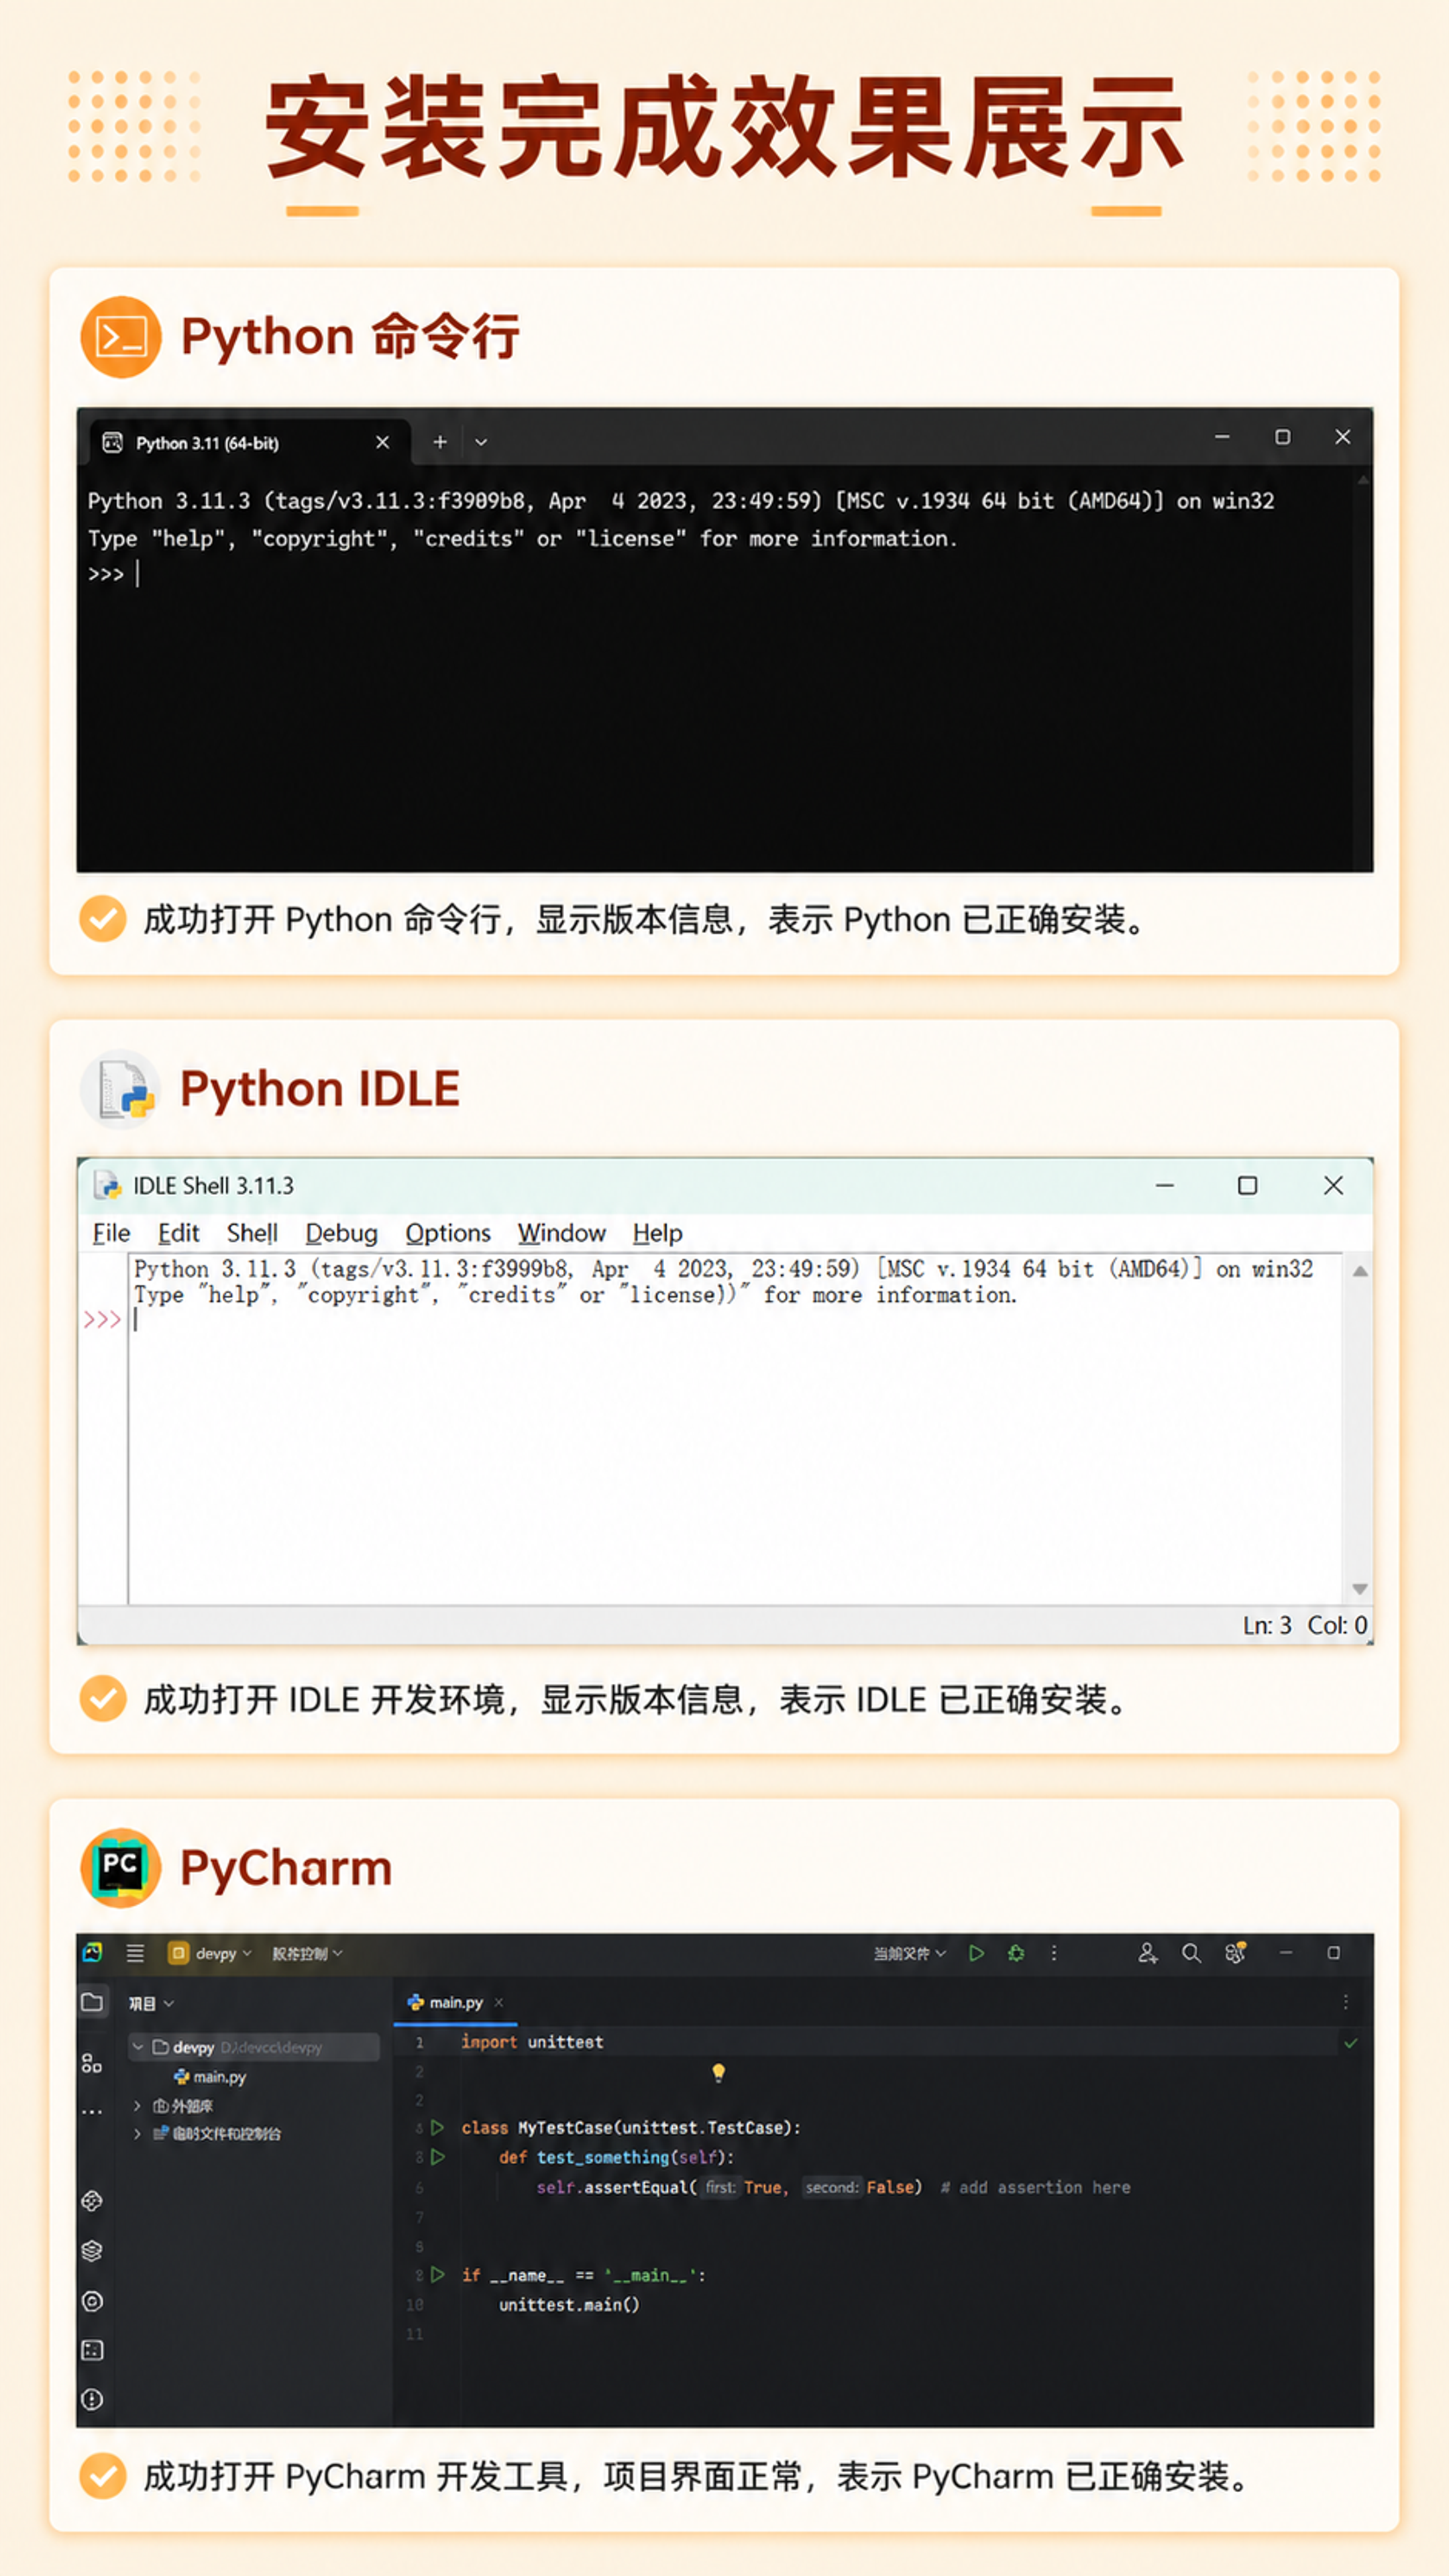Screen dimensions: 1449x2576
Task: Close the Python 3.11 terminal tab
Action: pos(382,442)
